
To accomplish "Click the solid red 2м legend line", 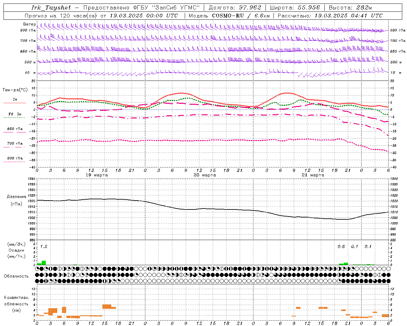I will pyautogui.click(x=15, y=103).
